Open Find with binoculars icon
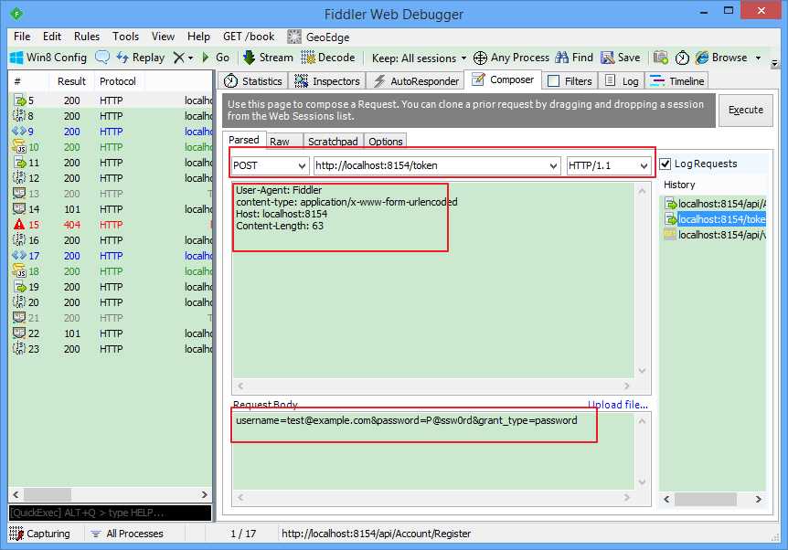Screen dimensions: 788x550 (562, 58)
